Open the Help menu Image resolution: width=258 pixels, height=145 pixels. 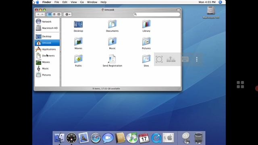(x=104, y=2)
